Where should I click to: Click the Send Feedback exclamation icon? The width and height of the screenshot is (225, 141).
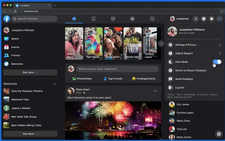[170, 79]
